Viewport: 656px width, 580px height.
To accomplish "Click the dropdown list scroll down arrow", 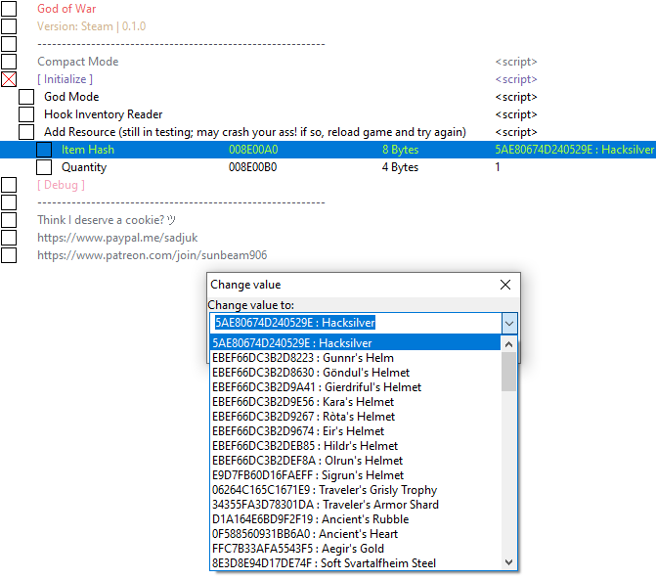I will 508,562.
